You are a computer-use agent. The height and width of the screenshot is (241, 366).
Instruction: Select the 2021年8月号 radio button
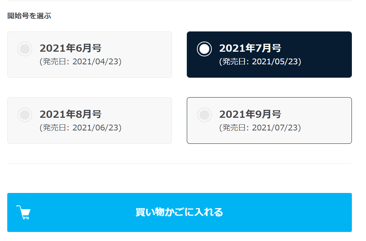(x=25, y=115)
